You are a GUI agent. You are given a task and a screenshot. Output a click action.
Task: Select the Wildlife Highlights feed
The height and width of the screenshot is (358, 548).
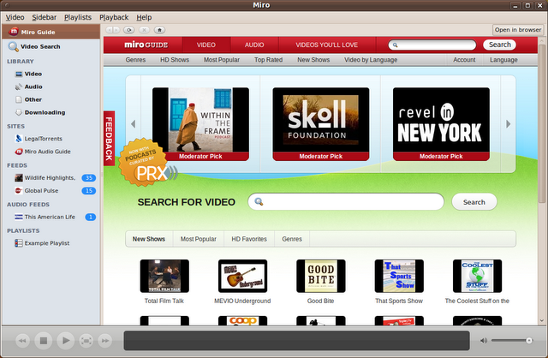(x=51, y=178)
